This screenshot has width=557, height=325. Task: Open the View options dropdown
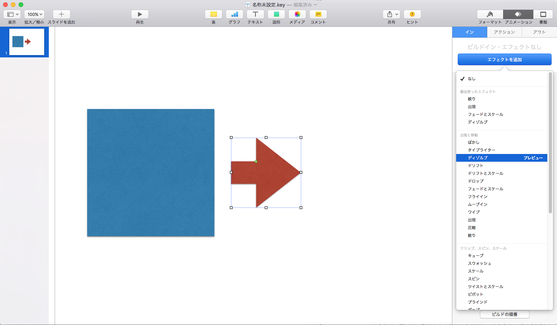click(x=12, y=14)
